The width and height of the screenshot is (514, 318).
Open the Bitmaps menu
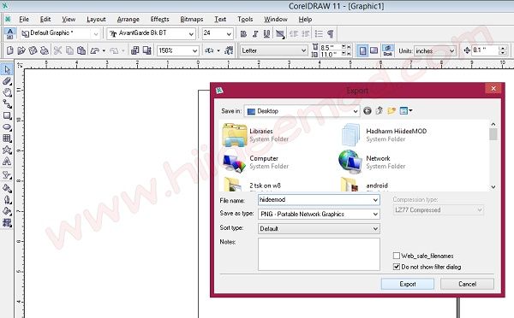pyautogui.click(x=192, y=20)
